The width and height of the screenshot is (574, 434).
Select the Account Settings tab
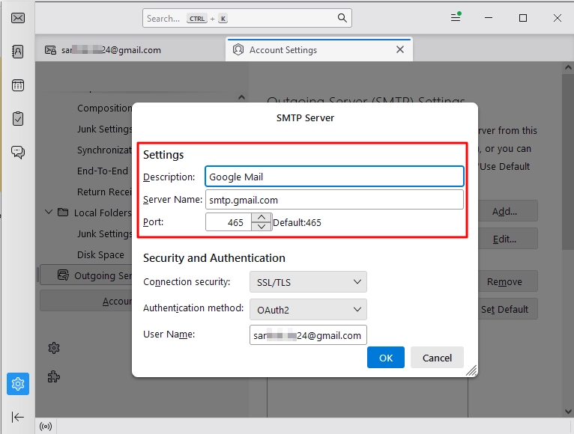(319, 49)
